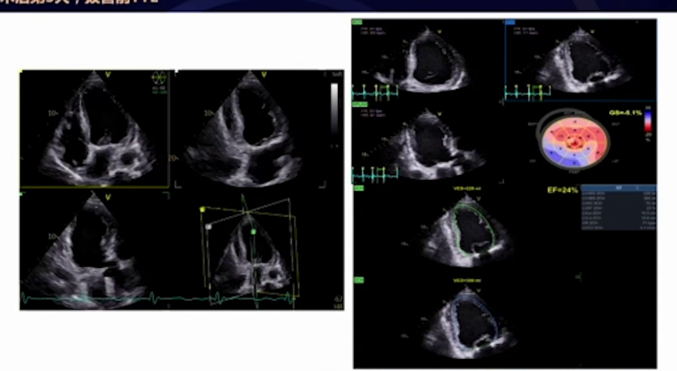The height and width of the screenshot is (371, 677).
Task: Open the top-right echo view in left panel
Action: (249, 129)
